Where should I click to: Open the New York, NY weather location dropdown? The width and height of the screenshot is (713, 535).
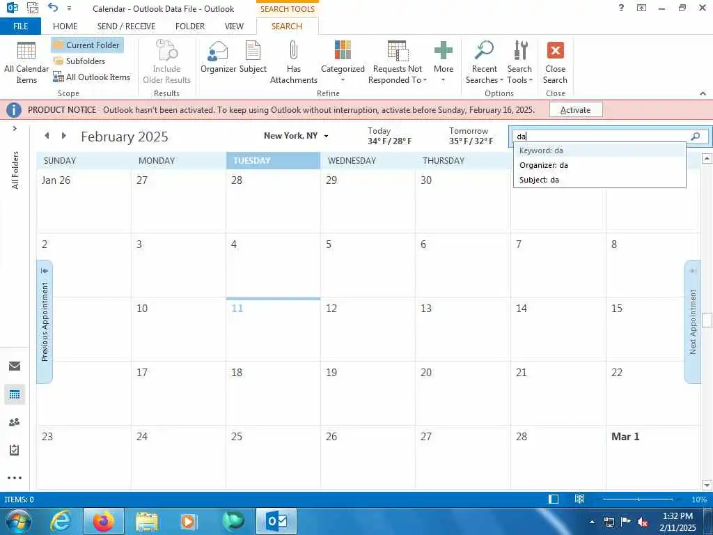coord(326,136)
